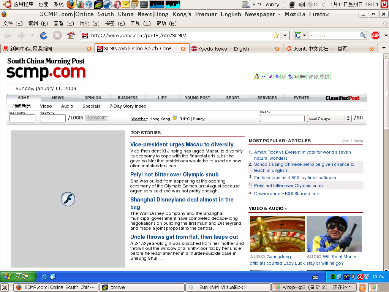Click the Flash plugin placeholder icon
Viewport: 389px width, 292px height.
click(x=68, y=199)
